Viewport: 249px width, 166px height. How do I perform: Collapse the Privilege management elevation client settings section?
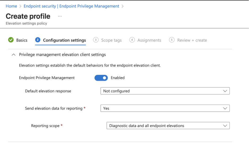(14, 55)
